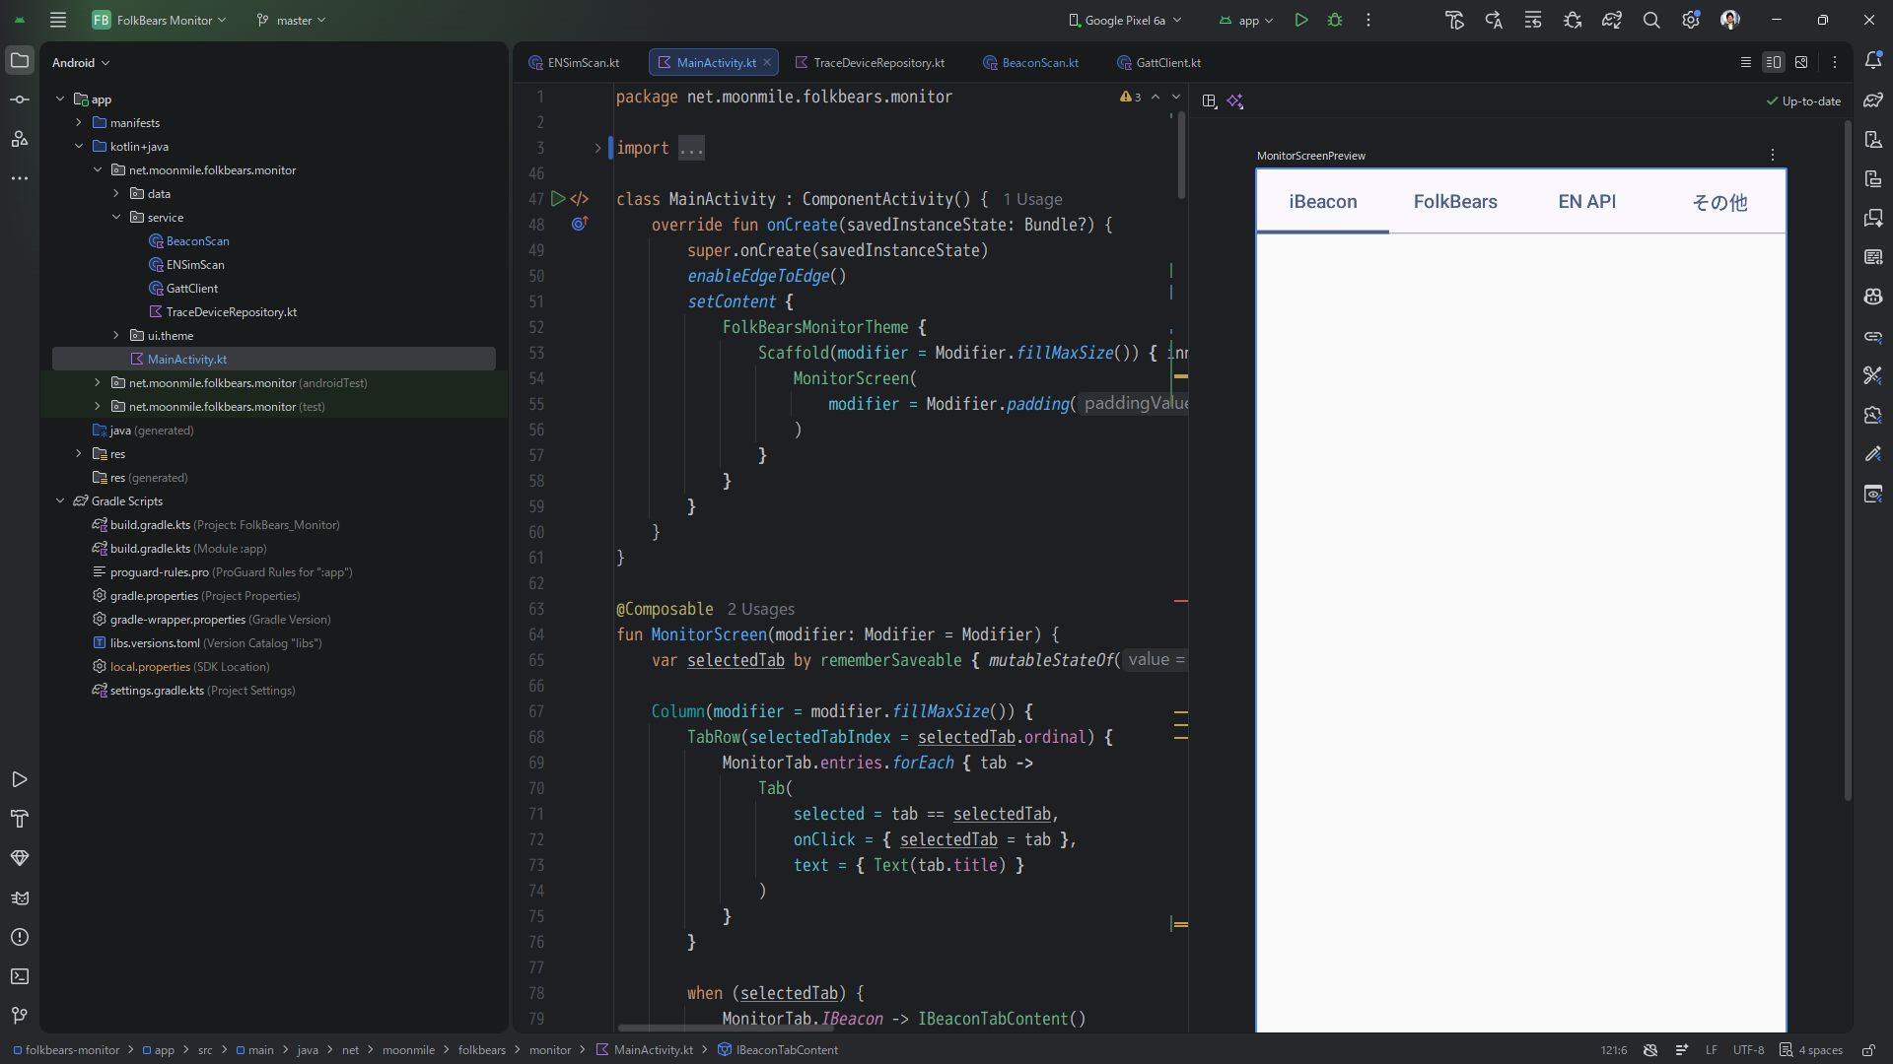This screenshot has width=1893, height=1064.
Task: Run the app with the green play icon
Action: tap(1301, 20)
